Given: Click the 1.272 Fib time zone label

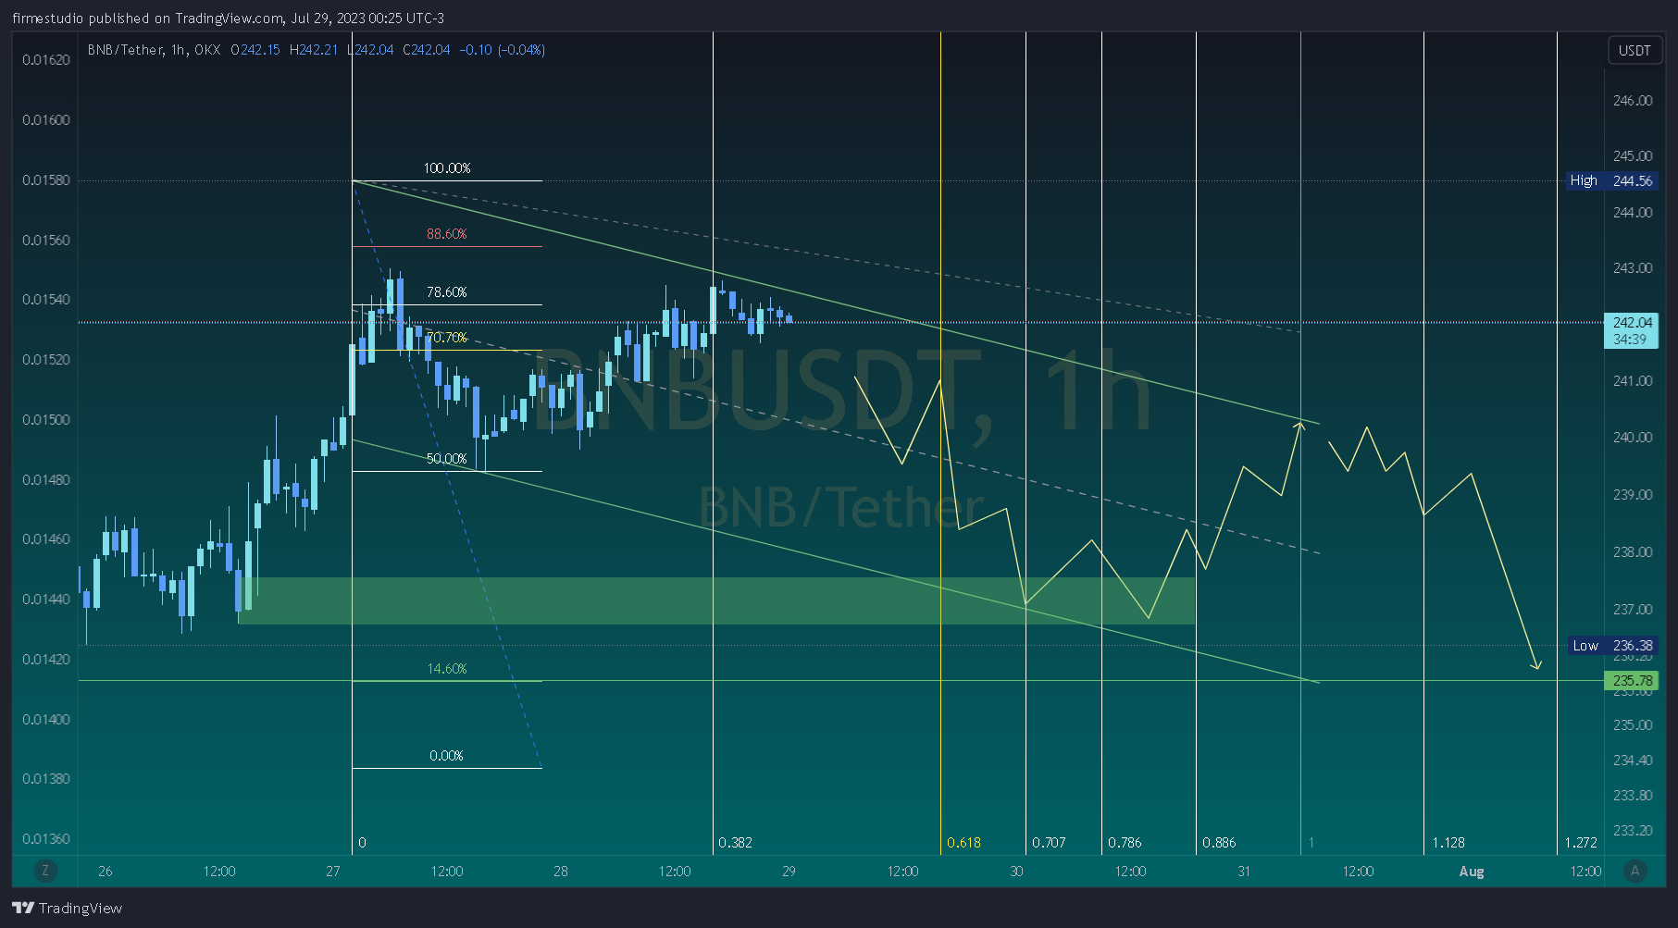Looking at the screenshot, I should tap(1581, 843).
